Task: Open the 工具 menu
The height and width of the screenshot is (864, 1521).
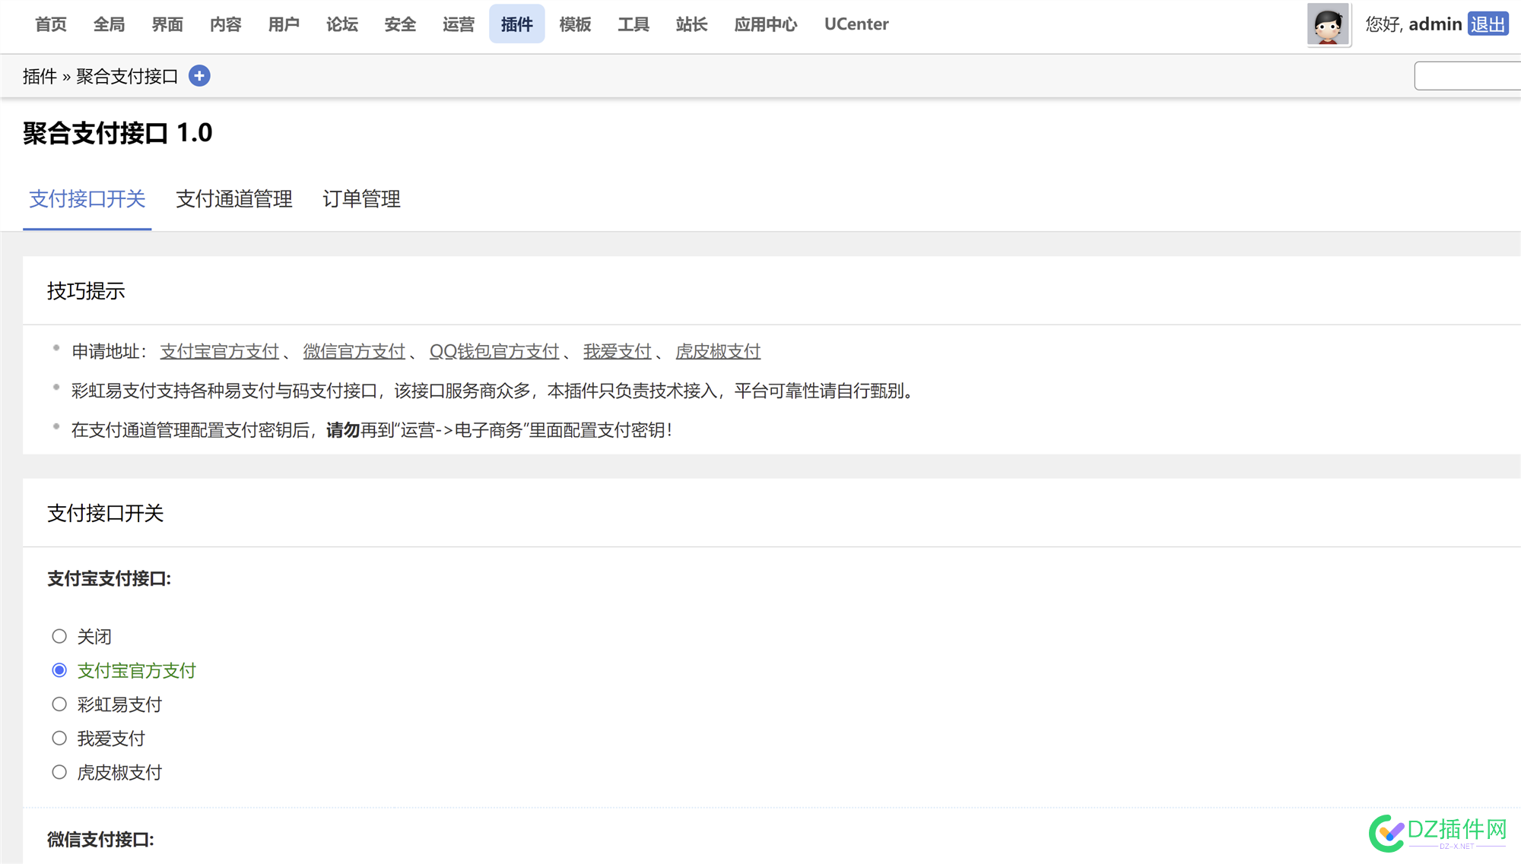Action: pyautogui.click(x=633, y=24)
